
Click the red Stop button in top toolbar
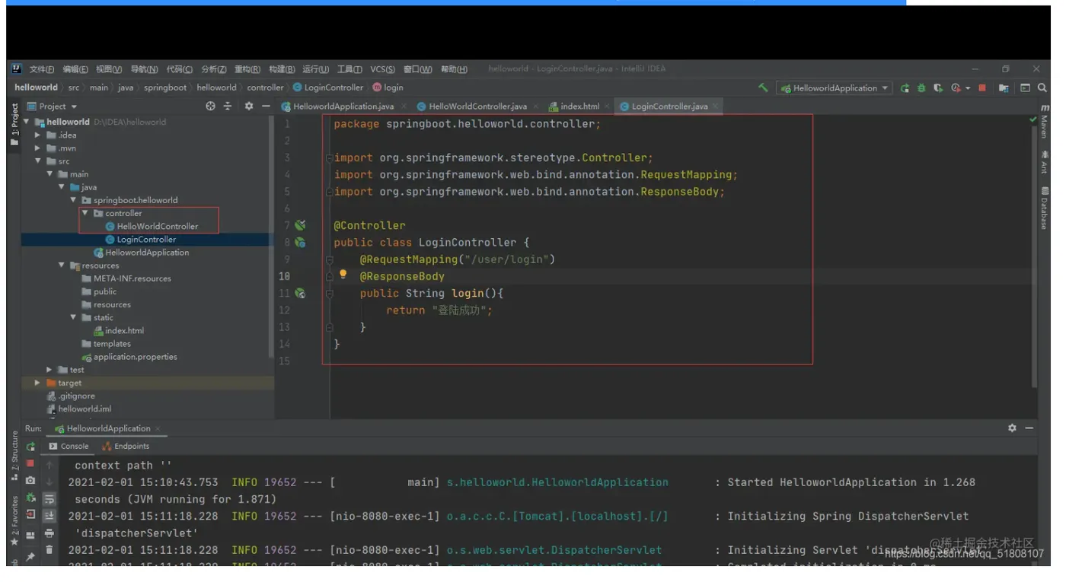point(982,88)
